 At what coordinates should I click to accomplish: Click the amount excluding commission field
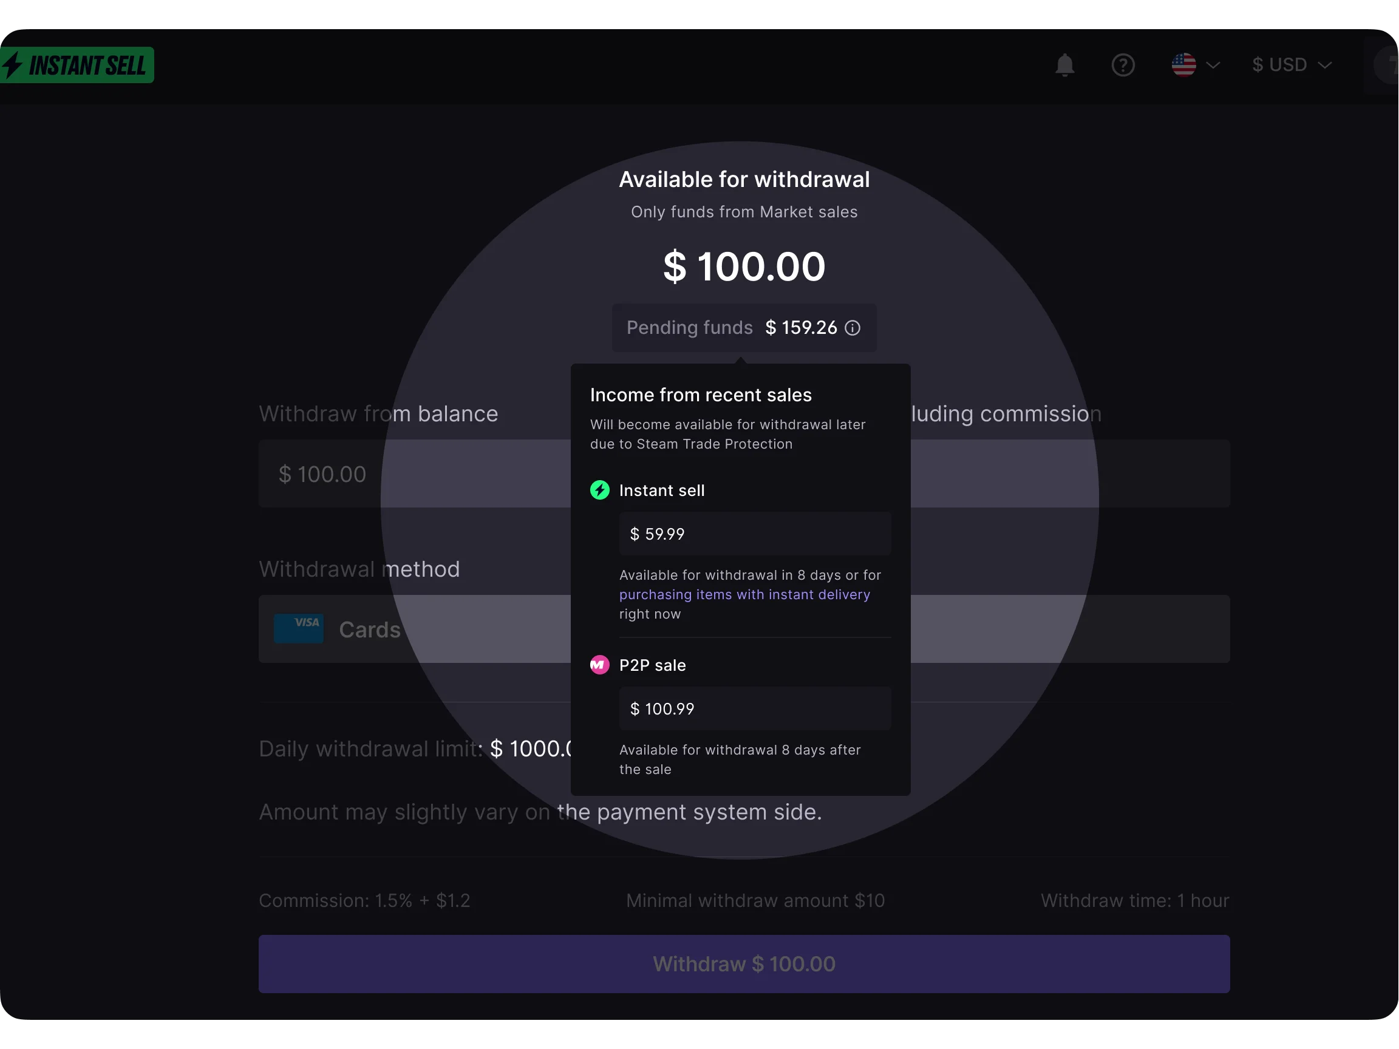click(1070, 474)
